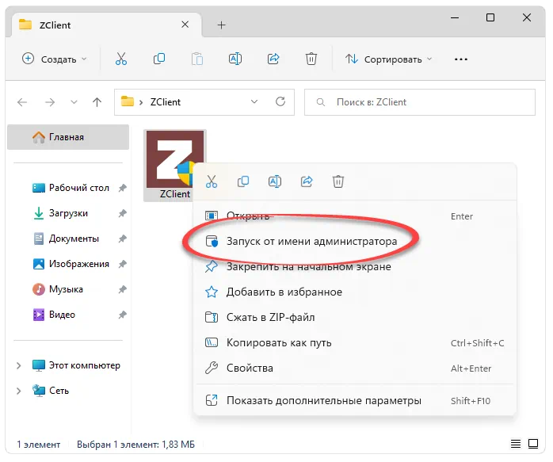Click the breadcrumb chevron before ZClient
Screen dimensions: 553x462
(141, 102)
